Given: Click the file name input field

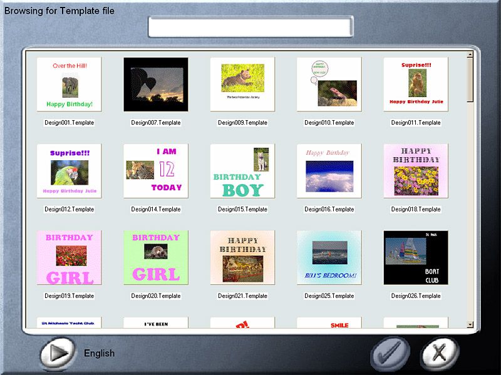Looking at the screenshot, I should tap(250, 26).
